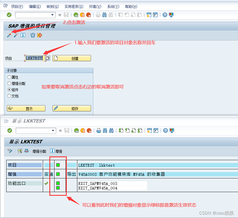Screen dimensions: 238x218
Task: Click the 显示 button
Action: point(26,108)
